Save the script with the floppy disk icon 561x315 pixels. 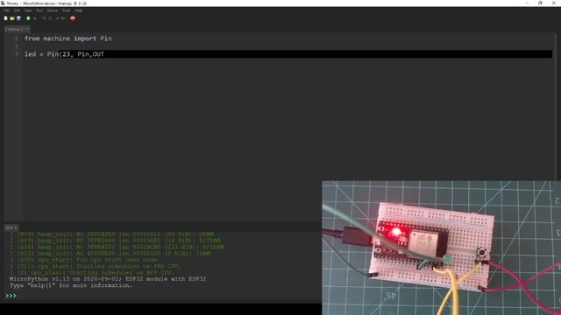(x=18, y=18)
